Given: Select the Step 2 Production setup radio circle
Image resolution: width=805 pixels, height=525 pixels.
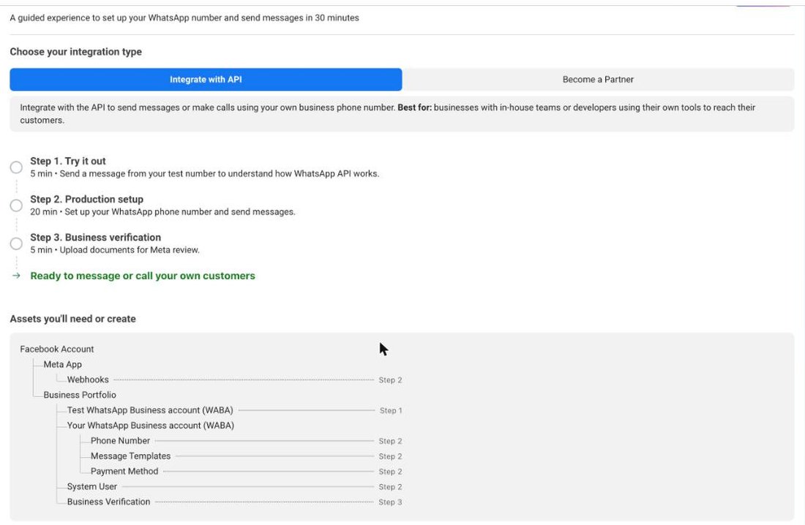Looking at the screenshot, I should 16,205.
